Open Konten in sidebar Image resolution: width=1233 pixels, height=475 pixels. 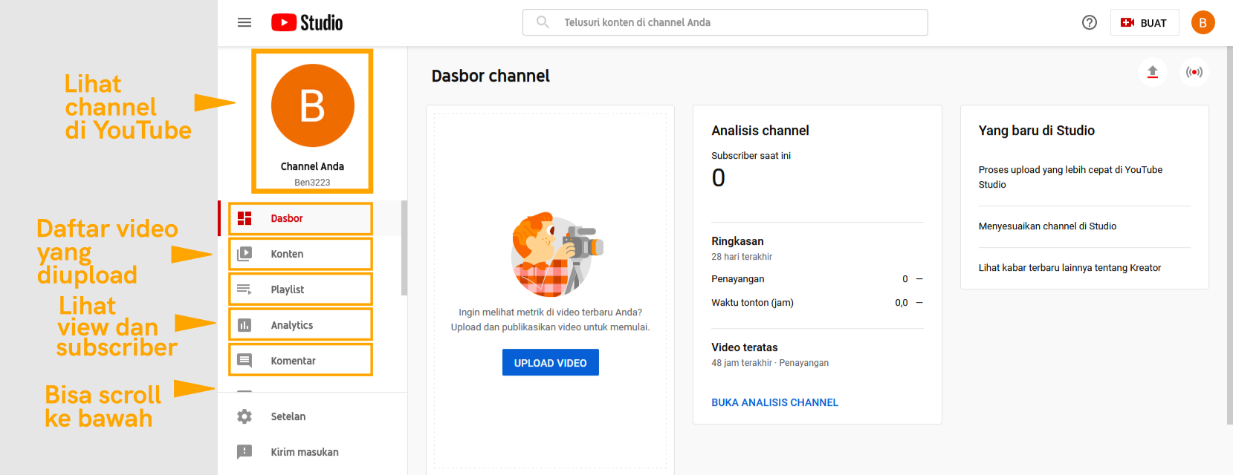tap(312, 254)
